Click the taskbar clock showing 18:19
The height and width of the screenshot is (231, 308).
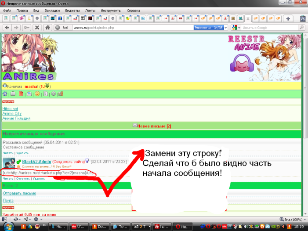point(299,227)
